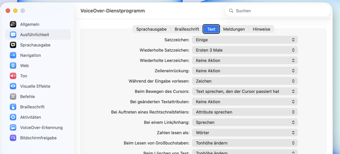Select Bildschirmfreigabe in the sidebar

(x=38, y=138)
